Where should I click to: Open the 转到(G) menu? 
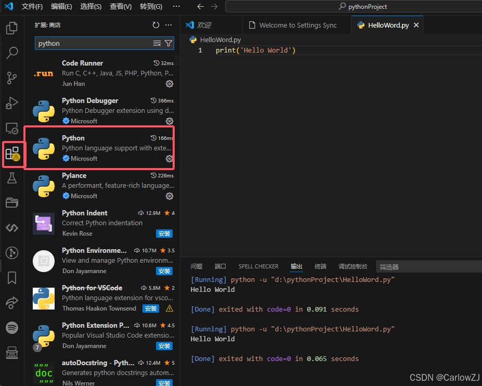(151, 6)
